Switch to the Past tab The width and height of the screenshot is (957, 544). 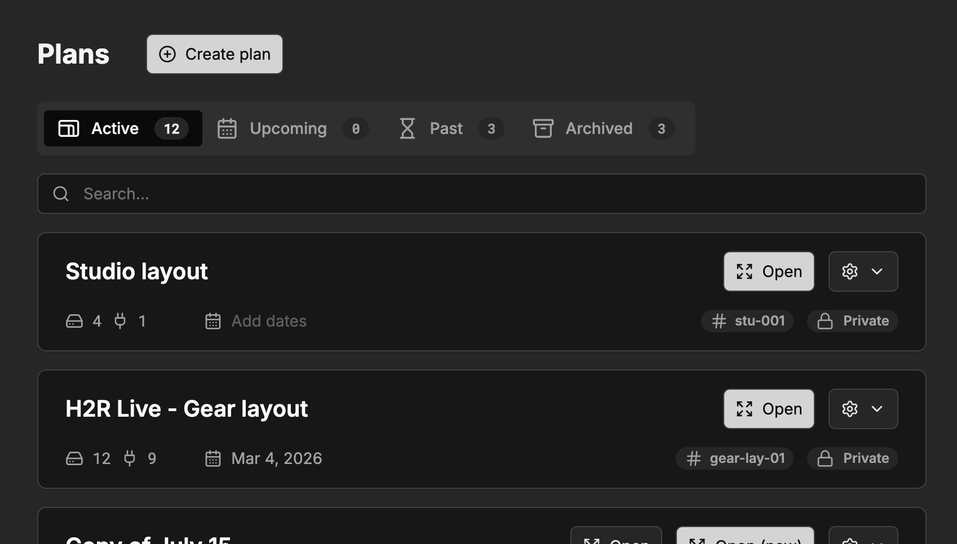445,128
